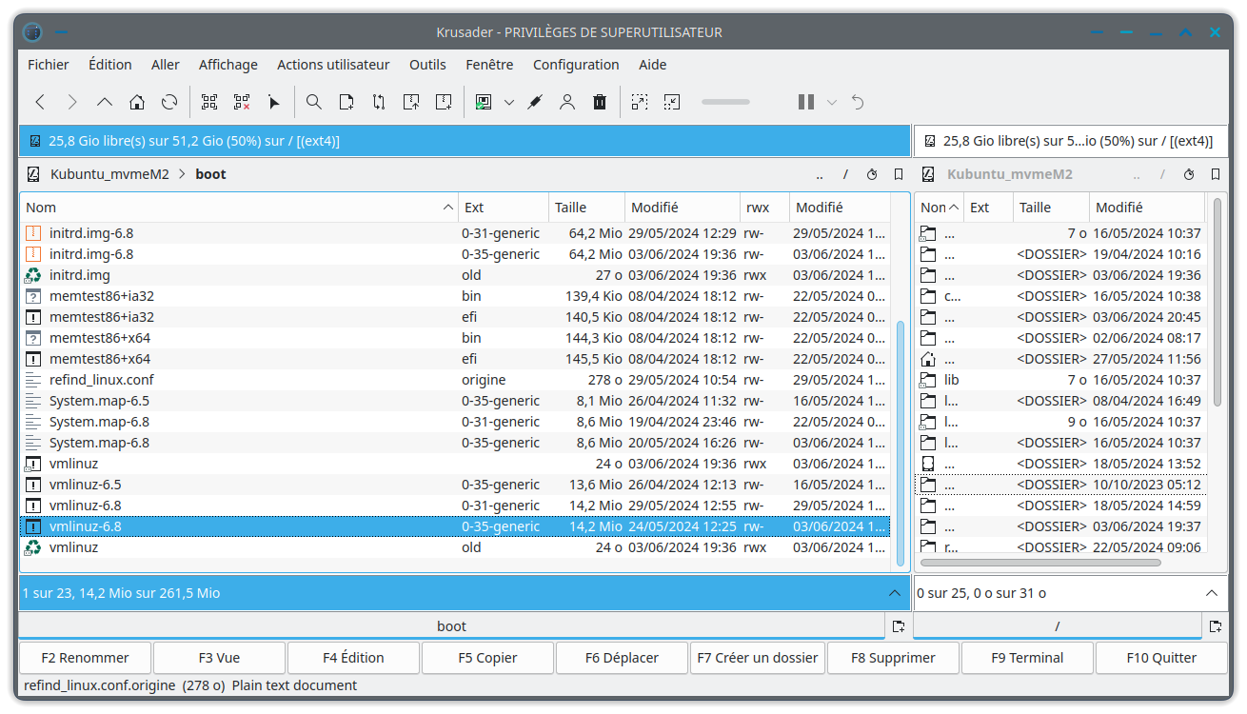Click the shrink selection toolbar icon
Viewport: 1247px width, 714px height.
click(672, 102)
